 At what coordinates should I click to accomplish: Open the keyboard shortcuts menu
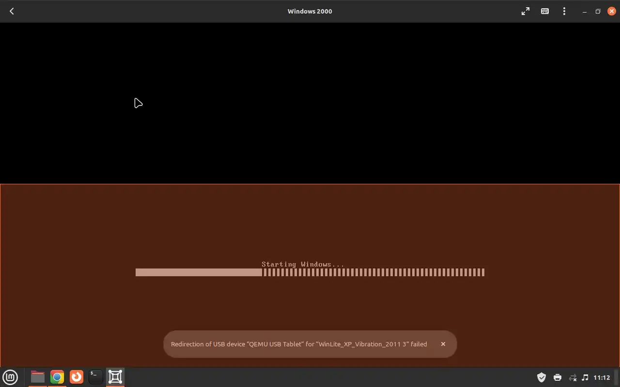[x=545, y=11]
